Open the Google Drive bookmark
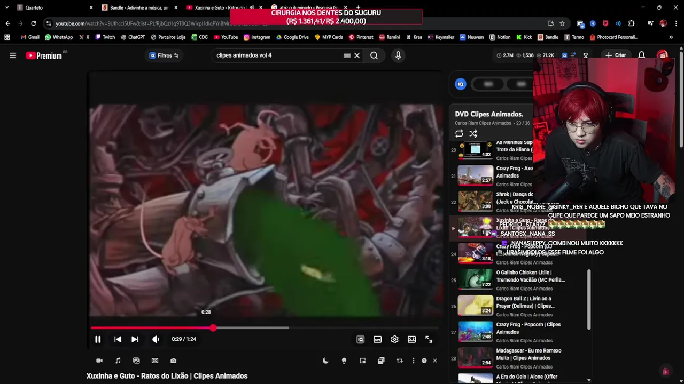The width and height of the screenshot is (684, 384). 292,37
